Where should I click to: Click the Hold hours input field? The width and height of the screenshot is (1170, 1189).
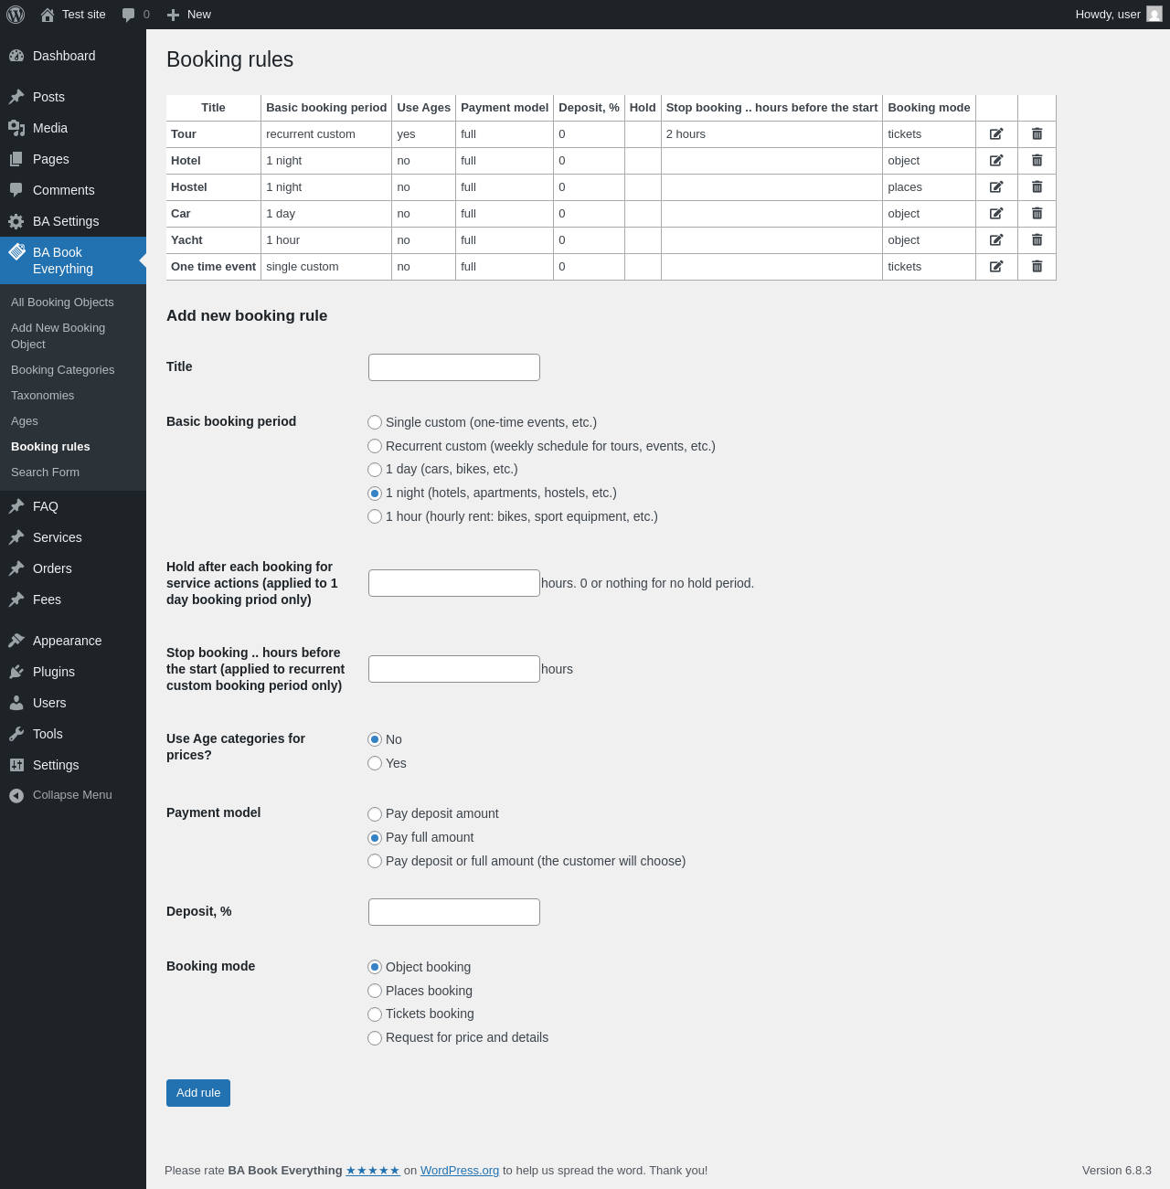tap(454, 583)
